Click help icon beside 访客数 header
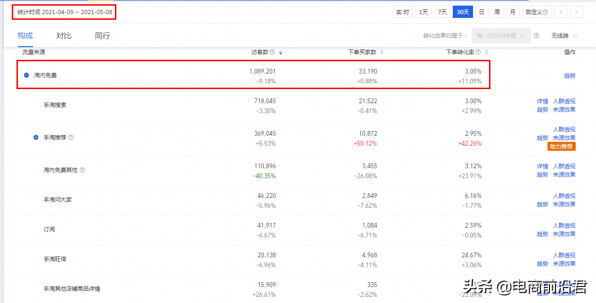Screen dimensions: 596x303 click(272, 52)
